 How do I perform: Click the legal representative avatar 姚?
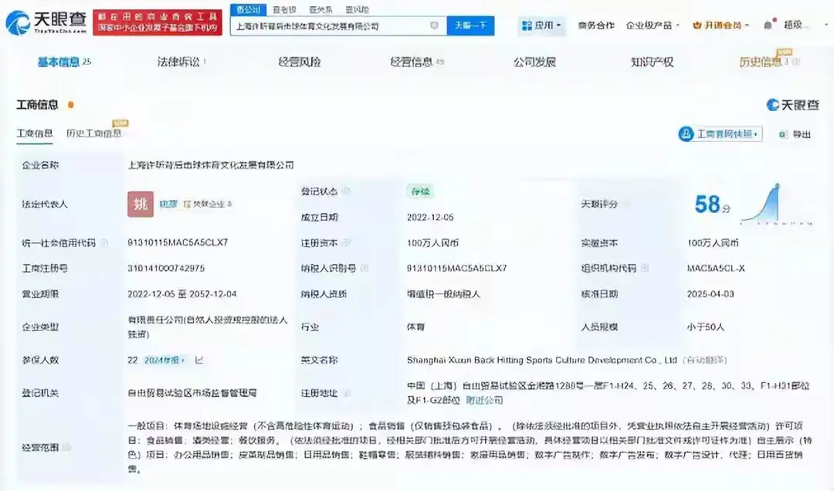(140, 205)
